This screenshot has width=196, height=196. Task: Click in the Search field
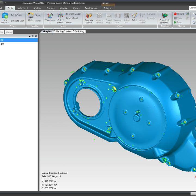192,8
